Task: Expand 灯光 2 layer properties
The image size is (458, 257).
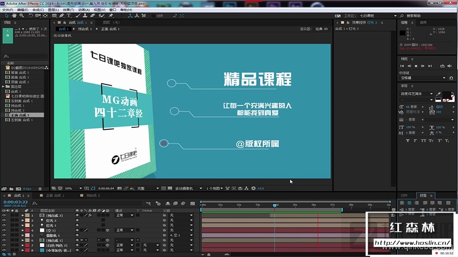Action: [22, 220]
